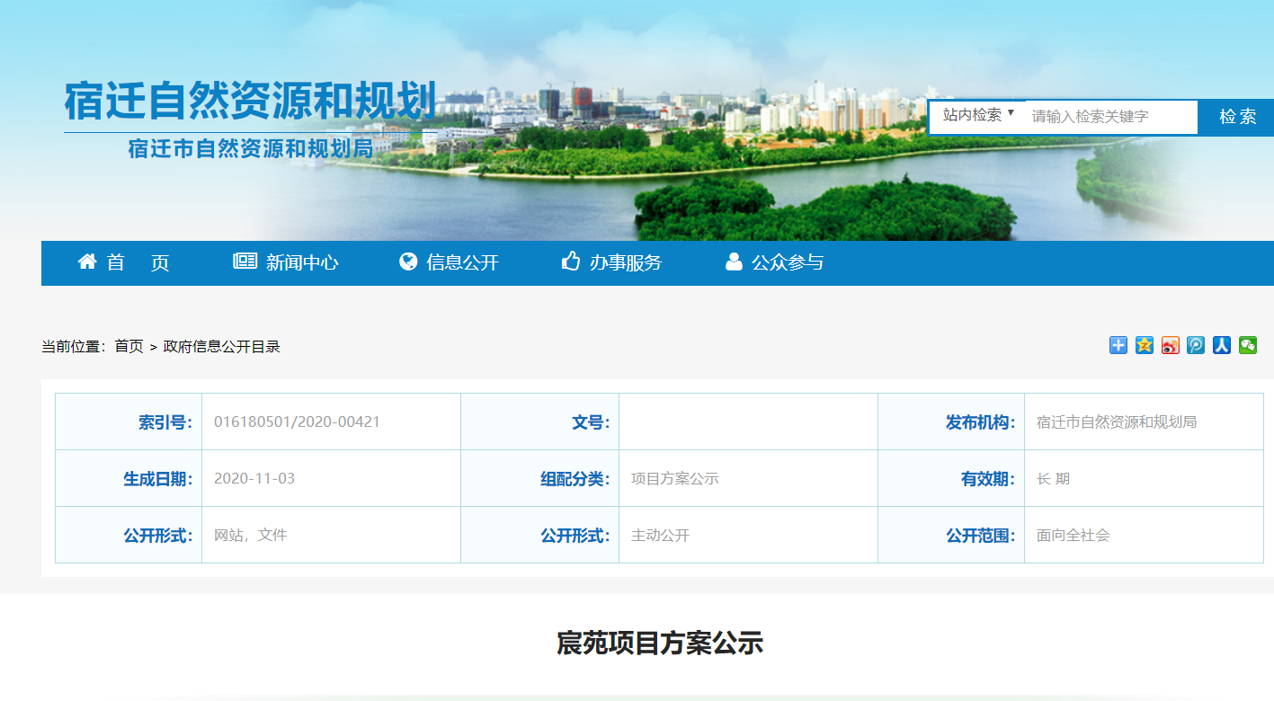Click the 政府信息公开目录 breadcrumb link
The image size is (1274, 701).
[x=221, y=347]
